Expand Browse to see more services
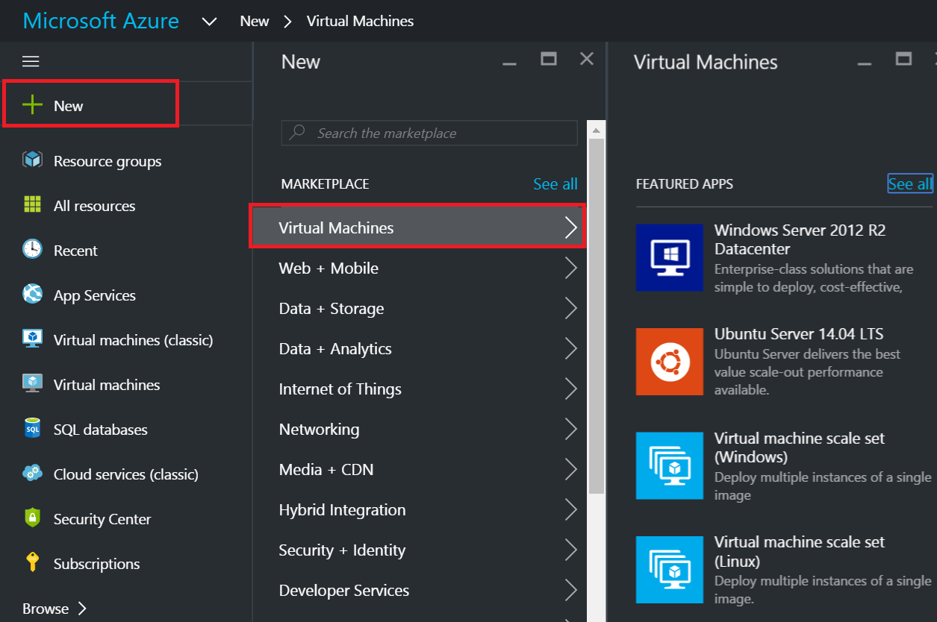 55,609
